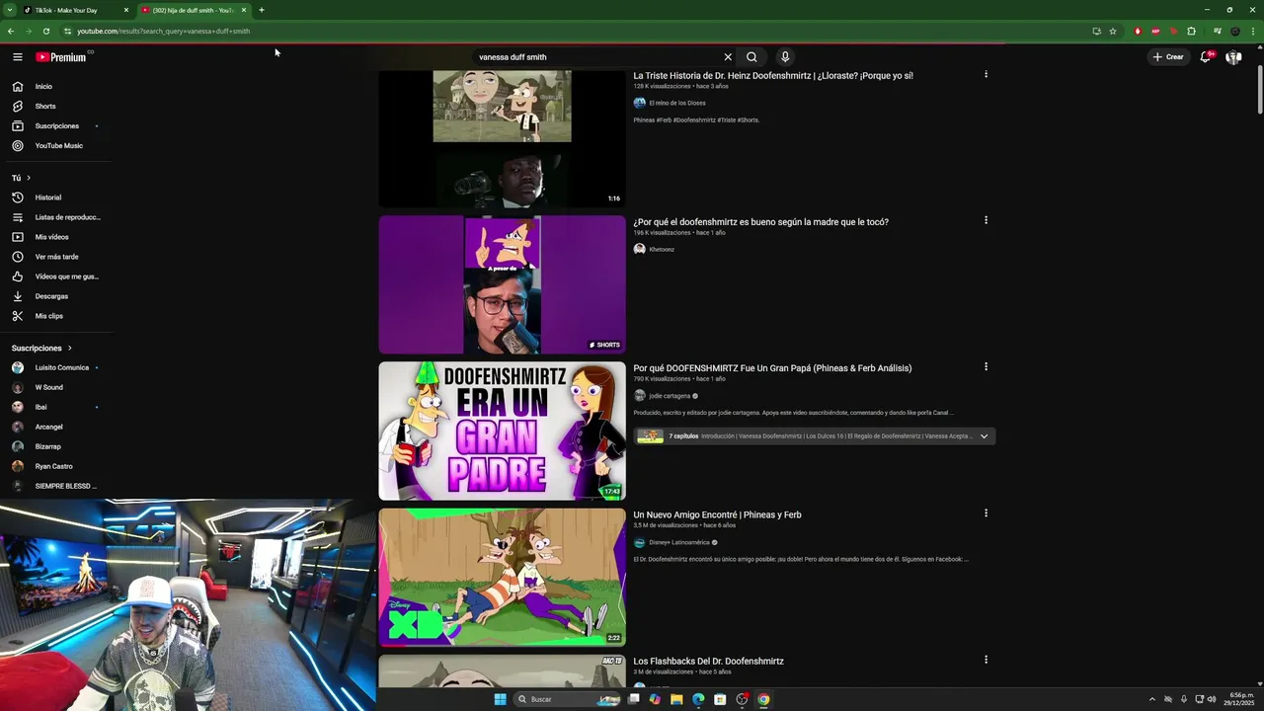Viewport: 1264px width, 711px height.
Task: Open the Chrome three-dot menu
Action: click(x=1253, y=31)
